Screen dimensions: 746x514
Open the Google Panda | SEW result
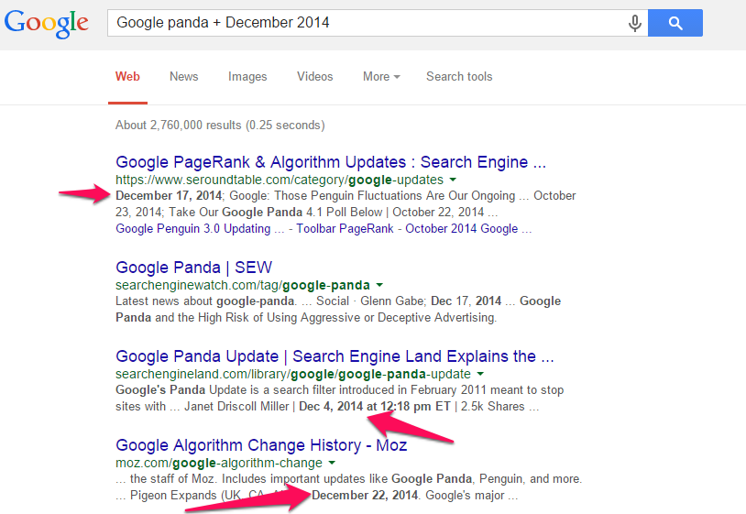(x=193, y=268)
